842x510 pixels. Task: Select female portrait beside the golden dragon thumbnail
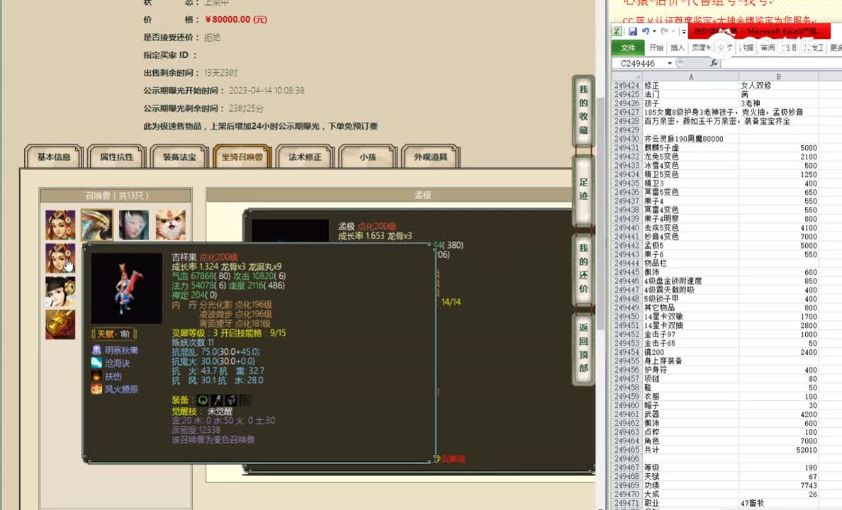click(60, 225)
